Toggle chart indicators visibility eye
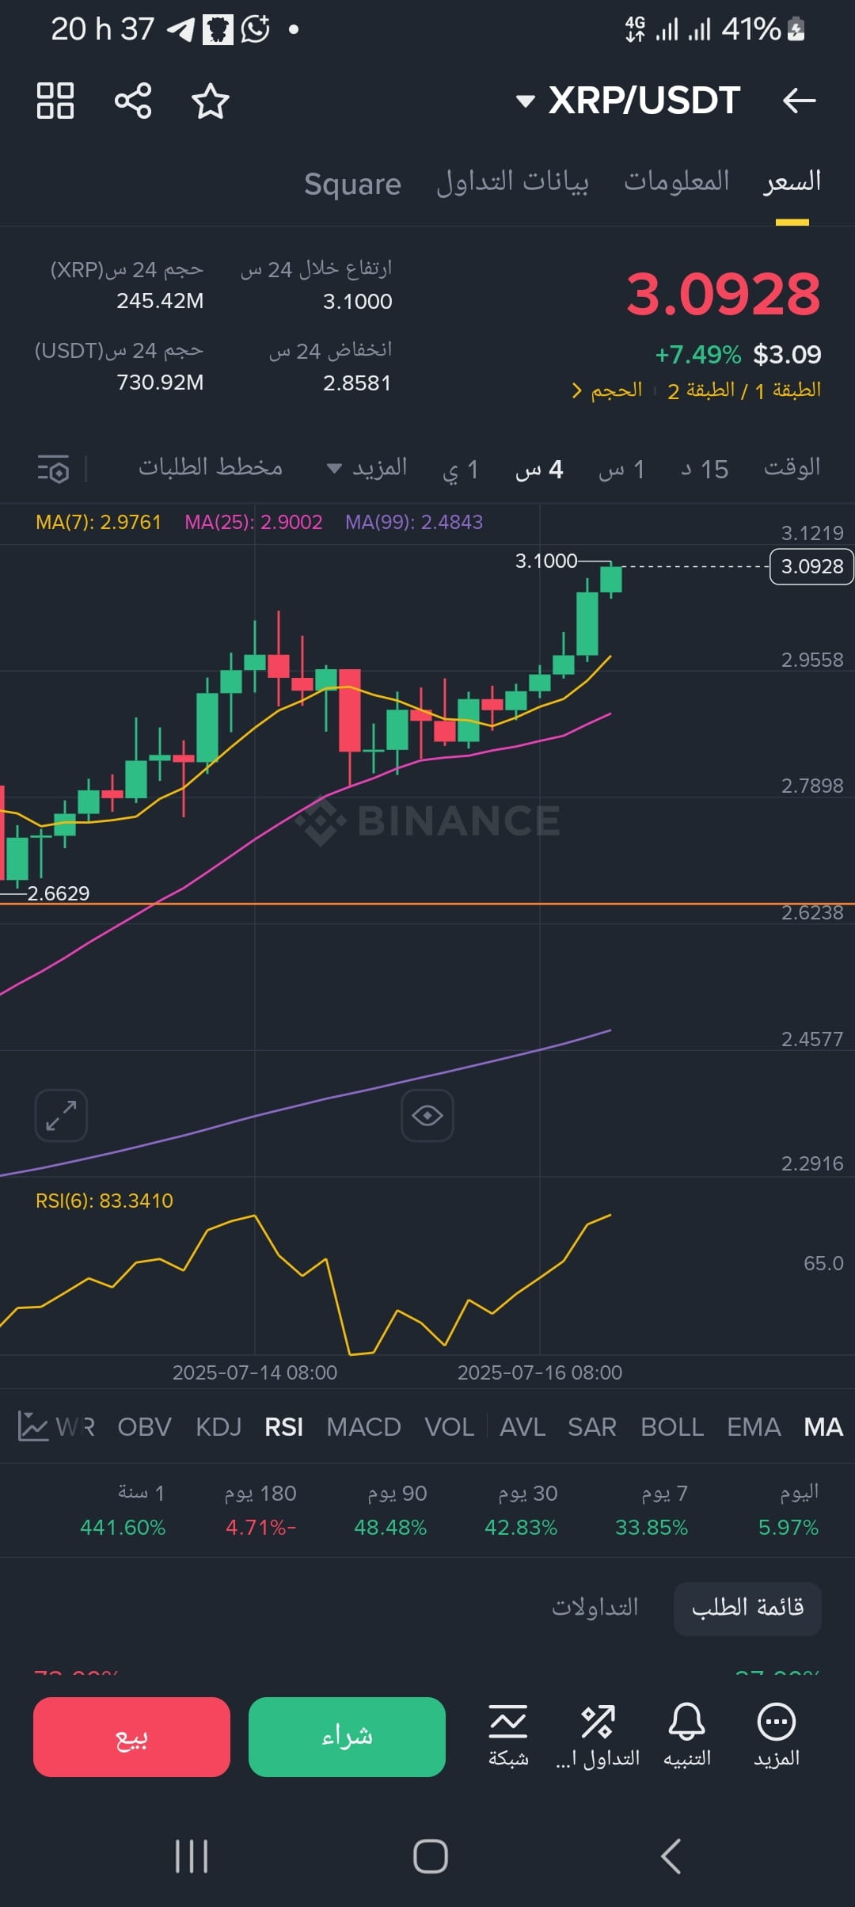Image resolution: width=855 pixels, height=1907 pixels. pyautogui.click(x=427, y=1115)
